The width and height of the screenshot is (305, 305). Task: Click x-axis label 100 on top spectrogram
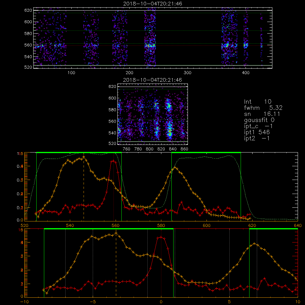tap(71, 73)
